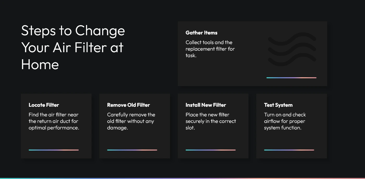The image size is (365, 179).
Task: Select the 'Test System' heading
Action: [278, 105]
